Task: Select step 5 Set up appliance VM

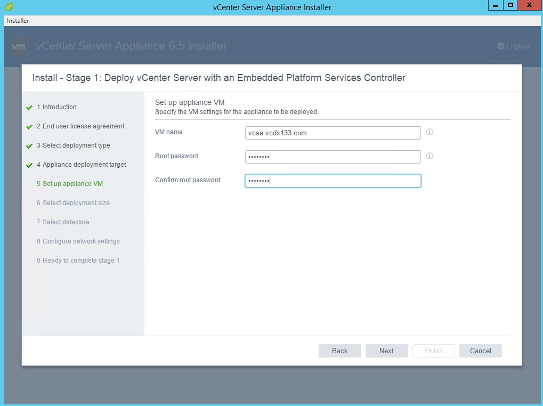Action: [72, 184]
